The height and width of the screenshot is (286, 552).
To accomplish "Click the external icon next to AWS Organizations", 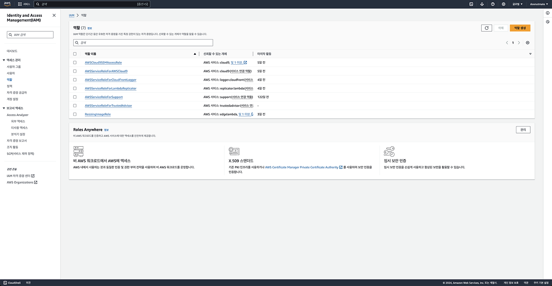I will 36,182.
